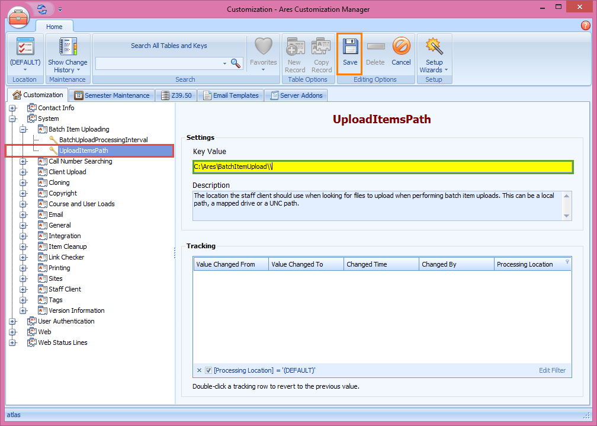
Task: Open the Ares application menu toolbox icon
Action: pyautogui.click(x=18, y=17)
